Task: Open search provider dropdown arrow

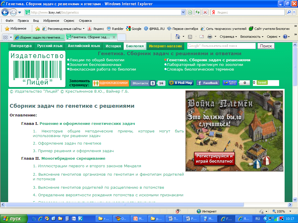Action: (294, 12)
